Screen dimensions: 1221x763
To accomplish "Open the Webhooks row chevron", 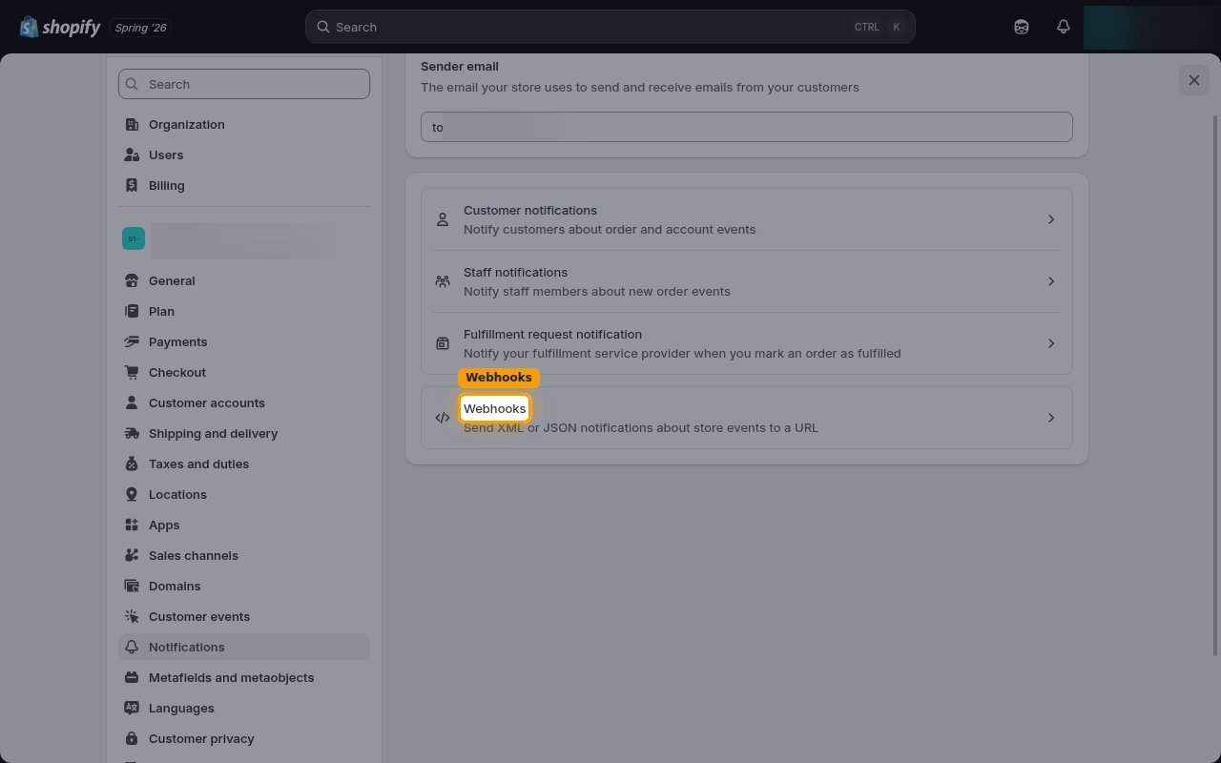I will pos(1051,418).
